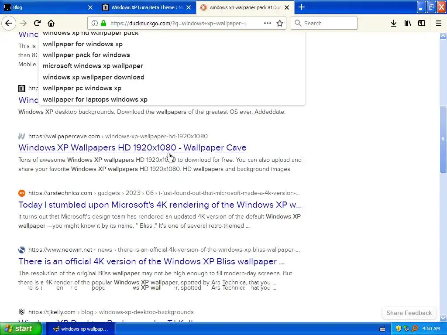Close the Blog tab
The height and width of the screenshot is (335, 447).
90,7
